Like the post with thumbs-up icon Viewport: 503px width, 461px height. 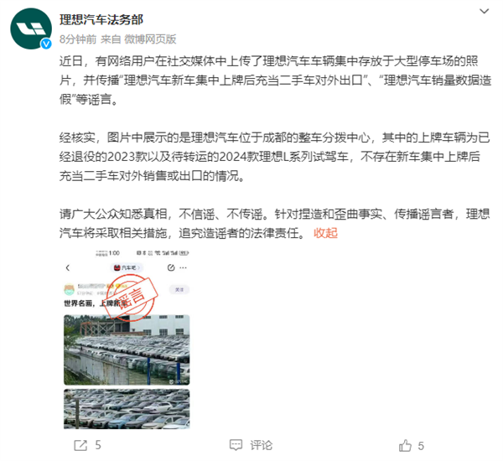point(405,445)
